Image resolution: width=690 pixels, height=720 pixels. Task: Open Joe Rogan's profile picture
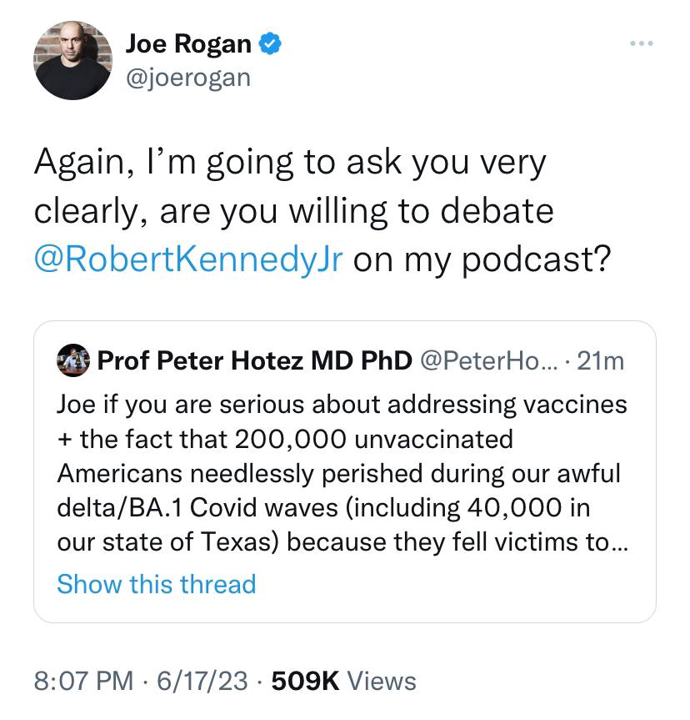[72, 60]
